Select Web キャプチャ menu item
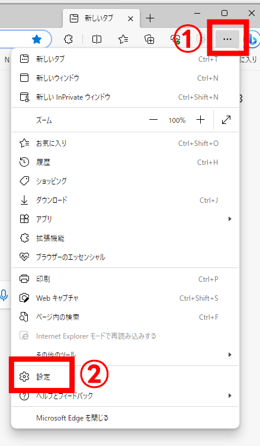This screenshot has width=260, height=446. [125, 298]
